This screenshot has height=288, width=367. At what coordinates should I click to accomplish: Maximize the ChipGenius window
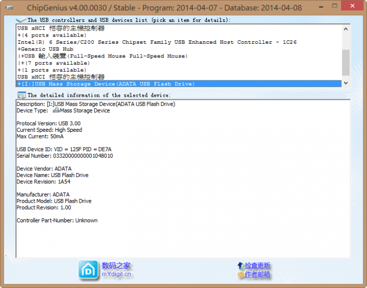coord(335,6)
